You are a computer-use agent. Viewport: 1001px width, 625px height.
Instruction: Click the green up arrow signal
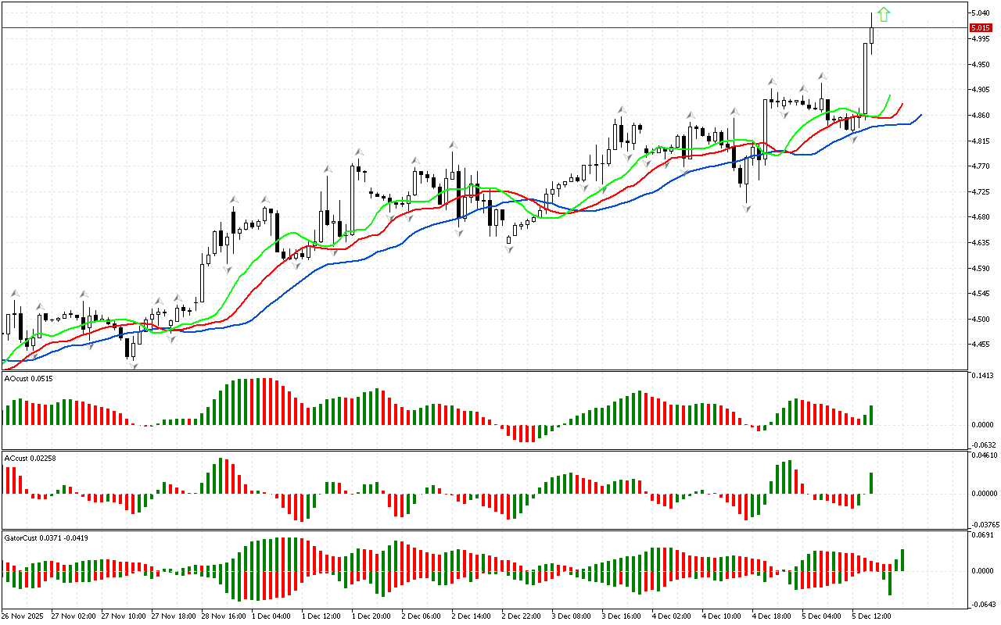point(884,14)
